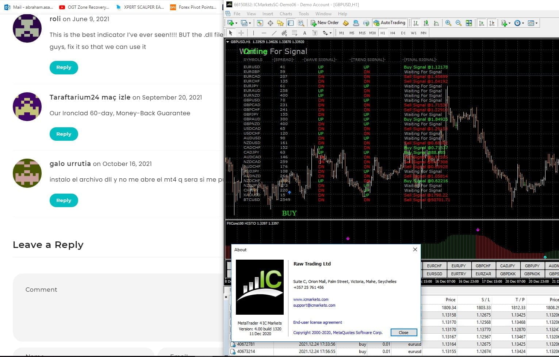This screenshot has height=357, width=559.
Task: Tile chart windows icon
Action: coord(469,23)
